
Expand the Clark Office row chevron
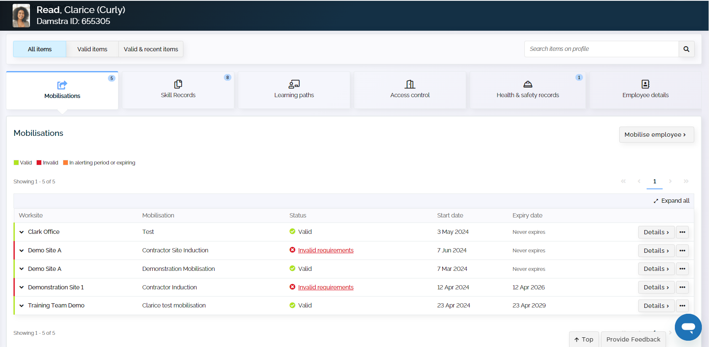pos(21,232)
